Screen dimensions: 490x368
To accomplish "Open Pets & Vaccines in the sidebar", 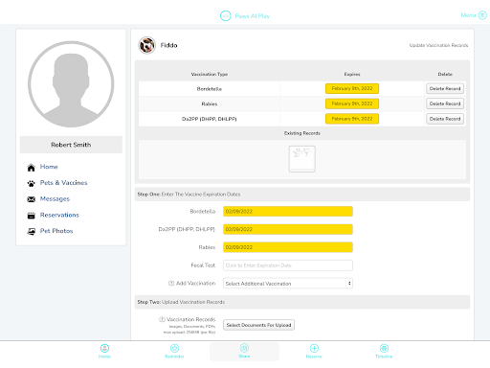I will (x=63, y=183).
